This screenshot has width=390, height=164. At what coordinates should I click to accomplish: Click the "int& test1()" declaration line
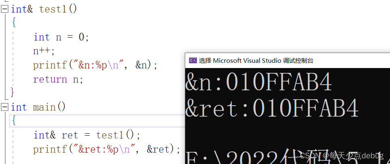44,9
